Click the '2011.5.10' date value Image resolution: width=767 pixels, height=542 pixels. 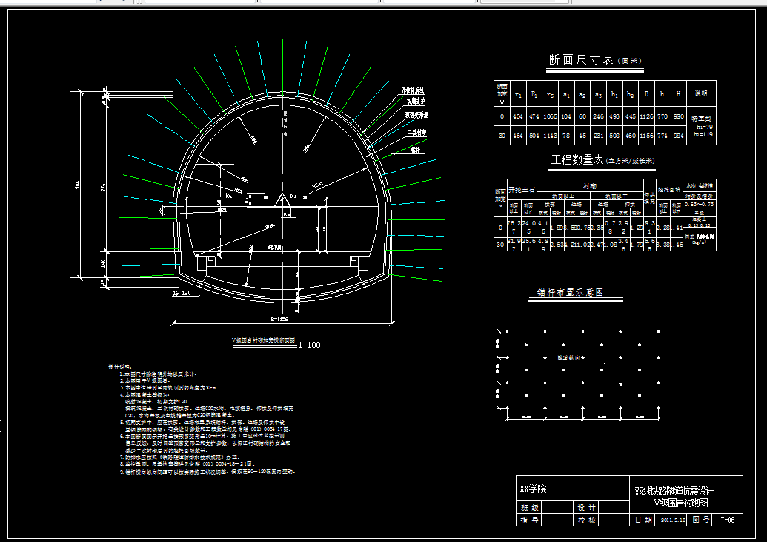pyautogui.click(x=673, y=520)
